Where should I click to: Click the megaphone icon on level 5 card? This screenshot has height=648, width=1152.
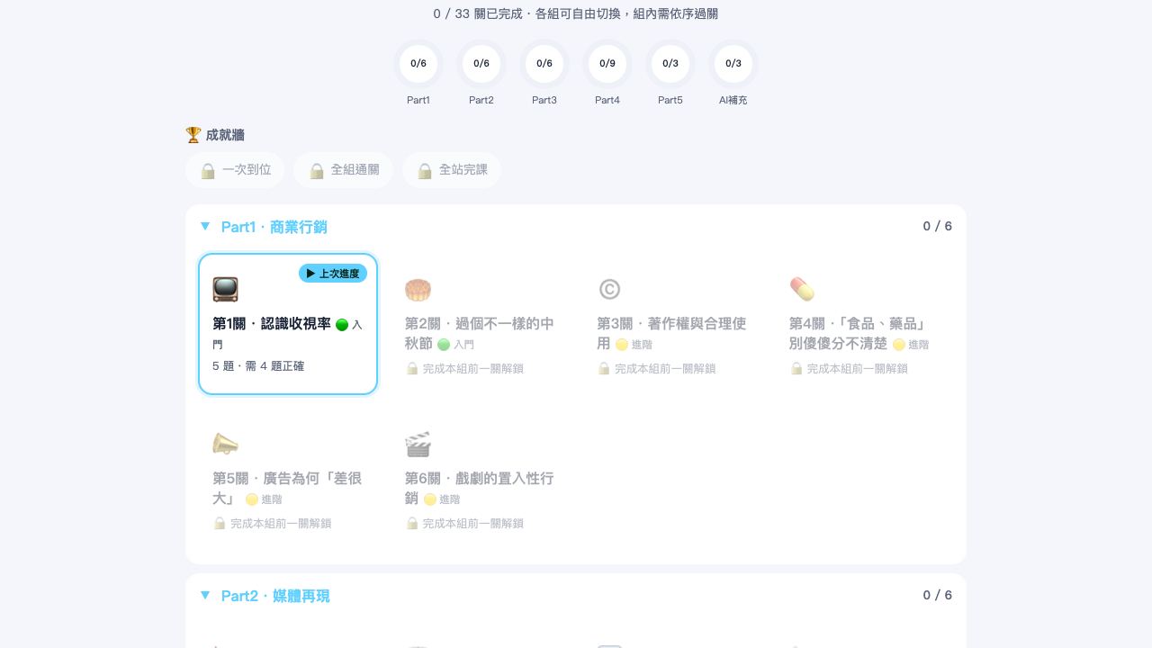click(225, 444)
